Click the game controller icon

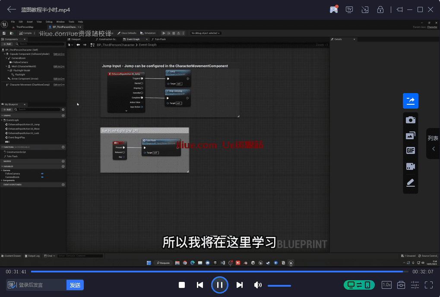click(x=333, y=9)
